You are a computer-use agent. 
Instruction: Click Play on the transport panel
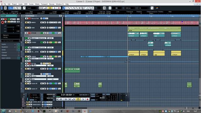tap(83, 99)
